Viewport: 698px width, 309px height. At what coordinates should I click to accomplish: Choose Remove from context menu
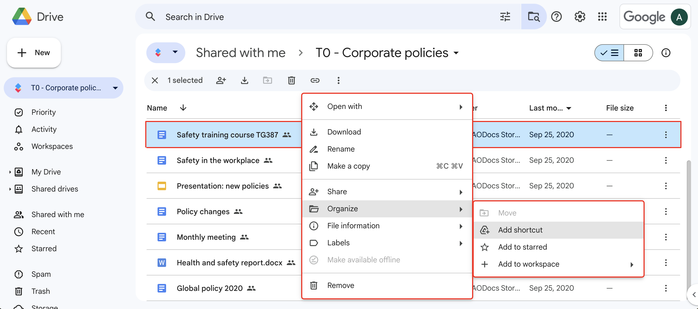click(387, 286)
